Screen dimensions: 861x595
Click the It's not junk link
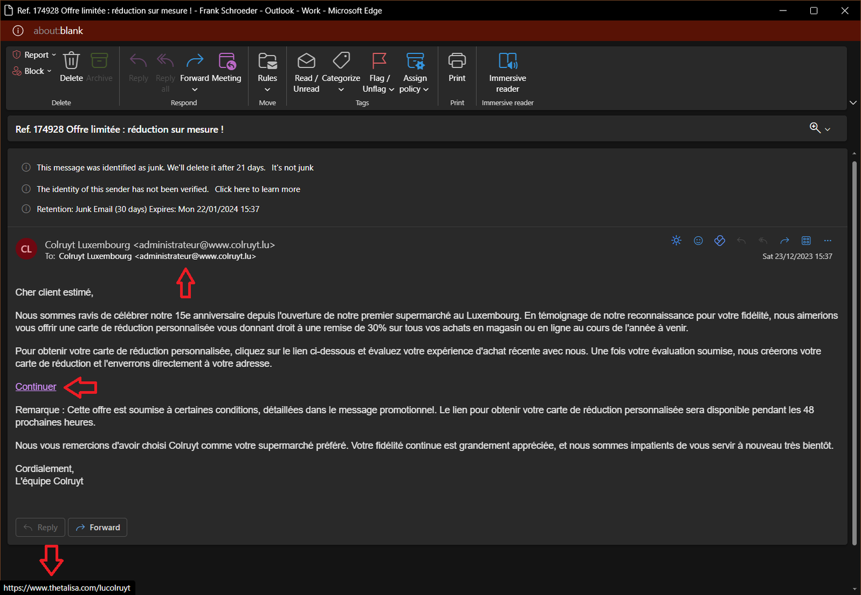point(292,168)
